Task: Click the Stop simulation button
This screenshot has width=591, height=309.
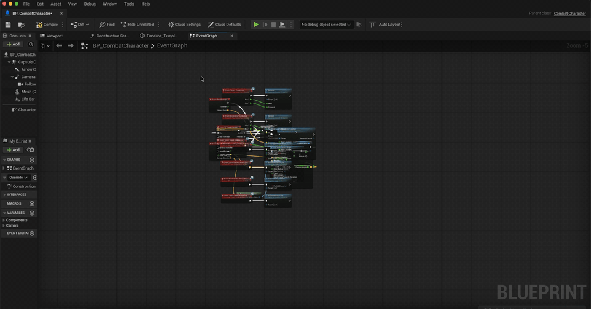Action: tap(273, 25)
